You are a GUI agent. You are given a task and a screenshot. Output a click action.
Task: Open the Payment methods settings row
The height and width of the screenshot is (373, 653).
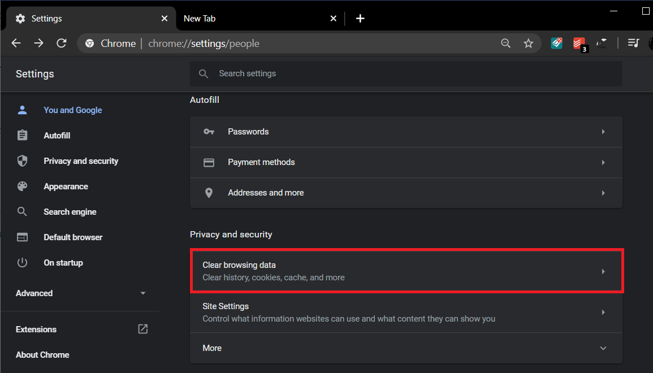click(x=406, y=162)
